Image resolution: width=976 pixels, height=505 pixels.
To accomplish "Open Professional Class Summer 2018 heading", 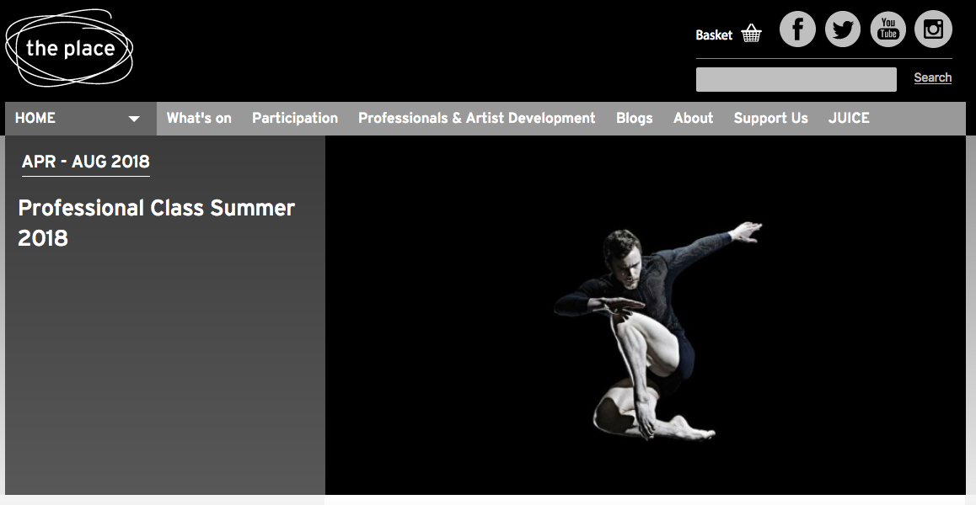I will pos(156,223).
